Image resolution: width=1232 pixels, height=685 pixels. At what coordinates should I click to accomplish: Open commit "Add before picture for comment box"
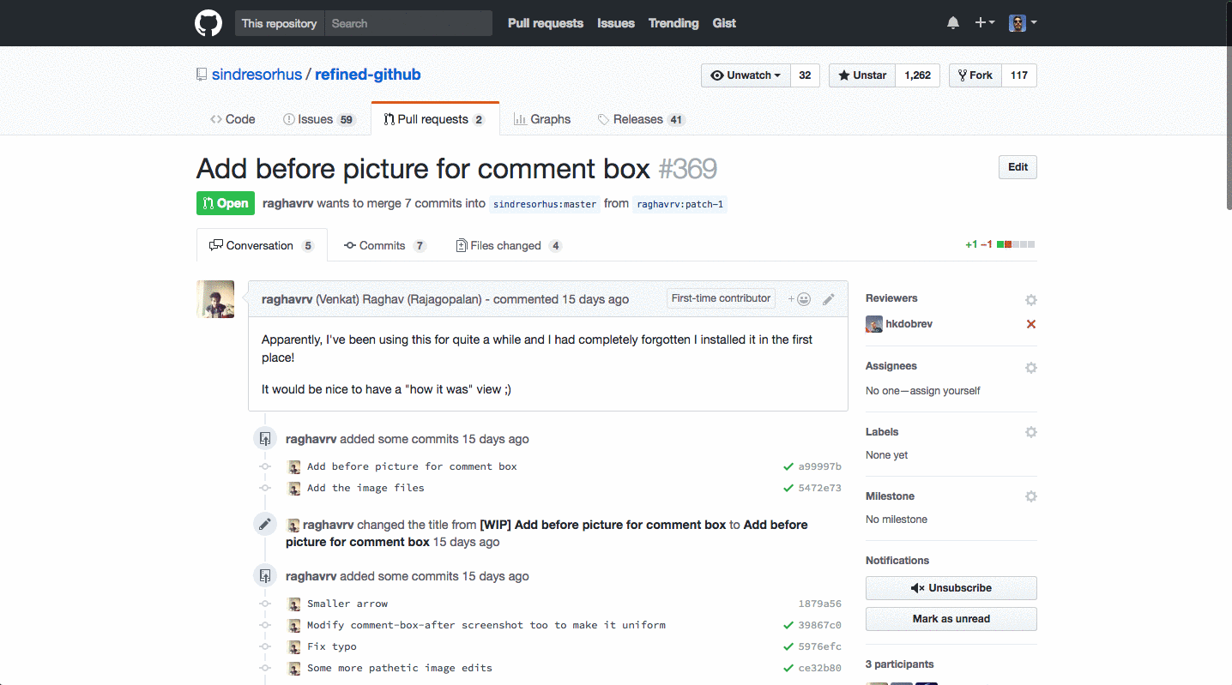(412, 466)
